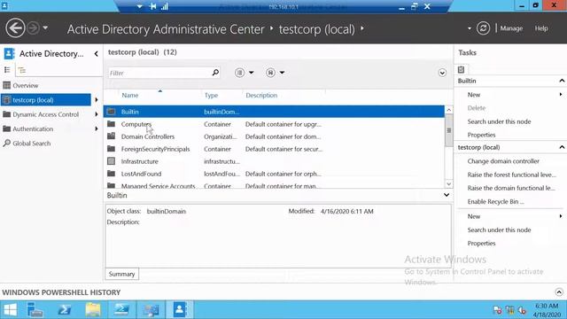Click the list scrollbar down arrow
Image resolution: width=567 pixels, height=319 pixels.
(449, 183)
